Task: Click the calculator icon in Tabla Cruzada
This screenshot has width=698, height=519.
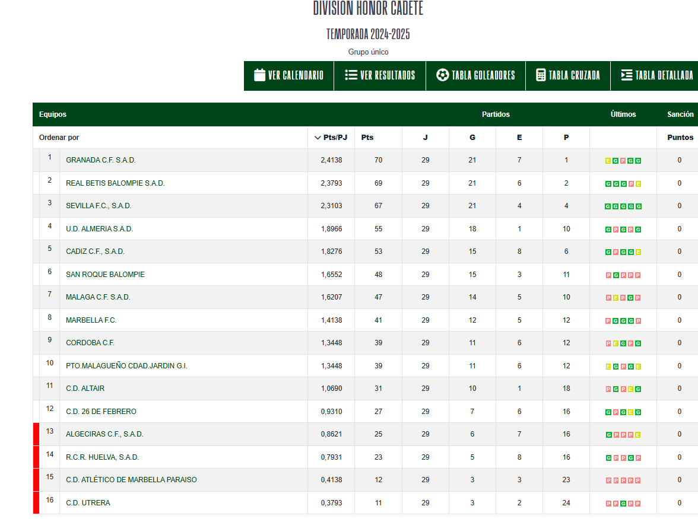Action: click(x=540, y=75)
